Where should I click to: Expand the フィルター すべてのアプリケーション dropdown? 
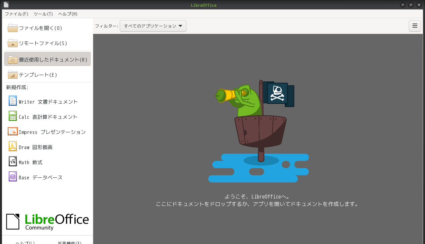(153, 26)
